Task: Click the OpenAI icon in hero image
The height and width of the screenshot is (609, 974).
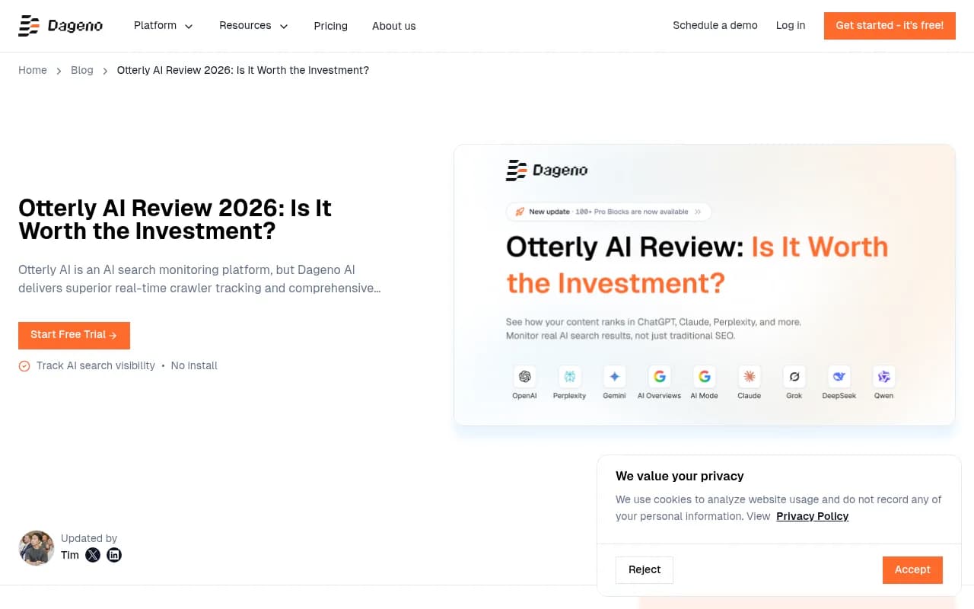Action: 524,377
